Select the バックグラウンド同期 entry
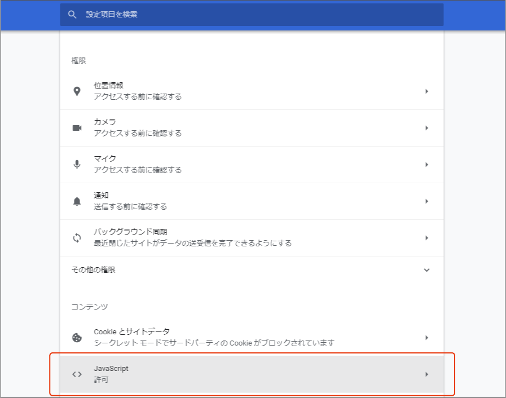This screenshot has width=506, height=398. pos(252,238)
